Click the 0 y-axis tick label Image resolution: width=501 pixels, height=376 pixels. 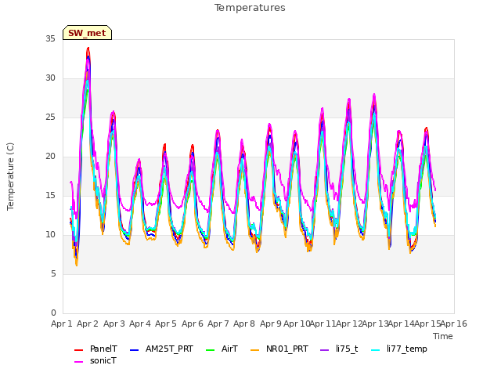coord(53,313)
